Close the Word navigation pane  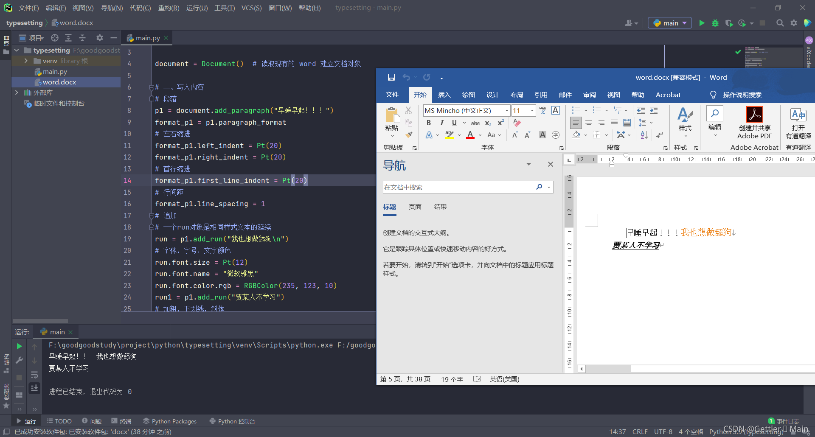click(x=551, y=164)
